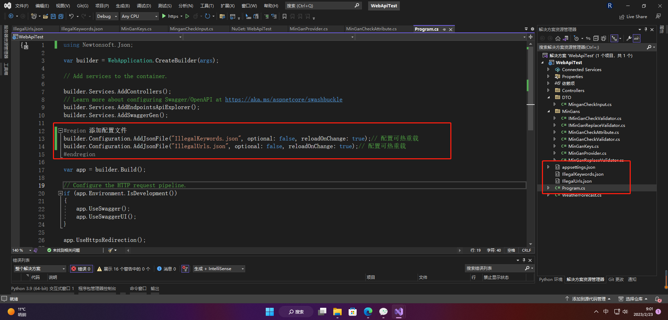The image size is (668, 320).
Task: Click the comment-out selected lines icon
Action: tap(266, 16)
